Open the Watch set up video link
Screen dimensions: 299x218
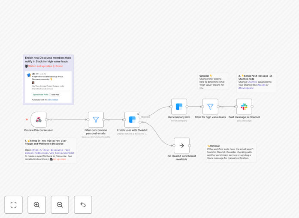45,66
